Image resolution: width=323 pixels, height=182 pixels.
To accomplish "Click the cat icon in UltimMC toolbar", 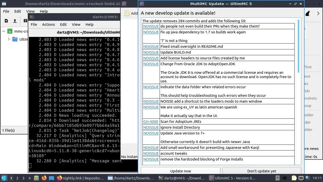I will pos(307,13).
